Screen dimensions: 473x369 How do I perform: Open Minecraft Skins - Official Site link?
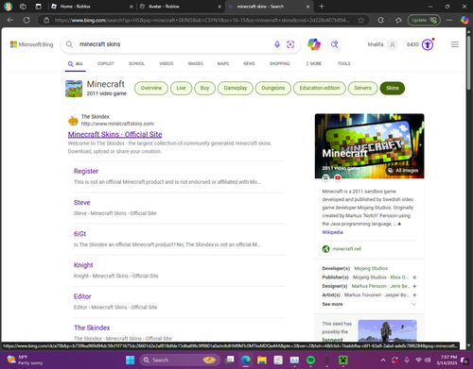(x=114, y=135)
